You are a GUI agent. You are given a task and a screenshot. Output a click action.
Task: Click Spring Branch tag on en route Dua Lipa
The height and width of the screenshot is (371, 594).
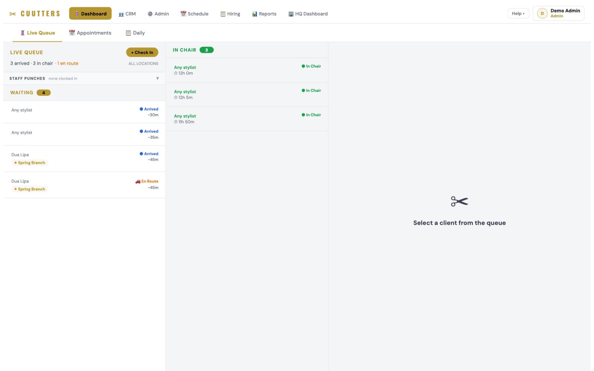[29, 189]
